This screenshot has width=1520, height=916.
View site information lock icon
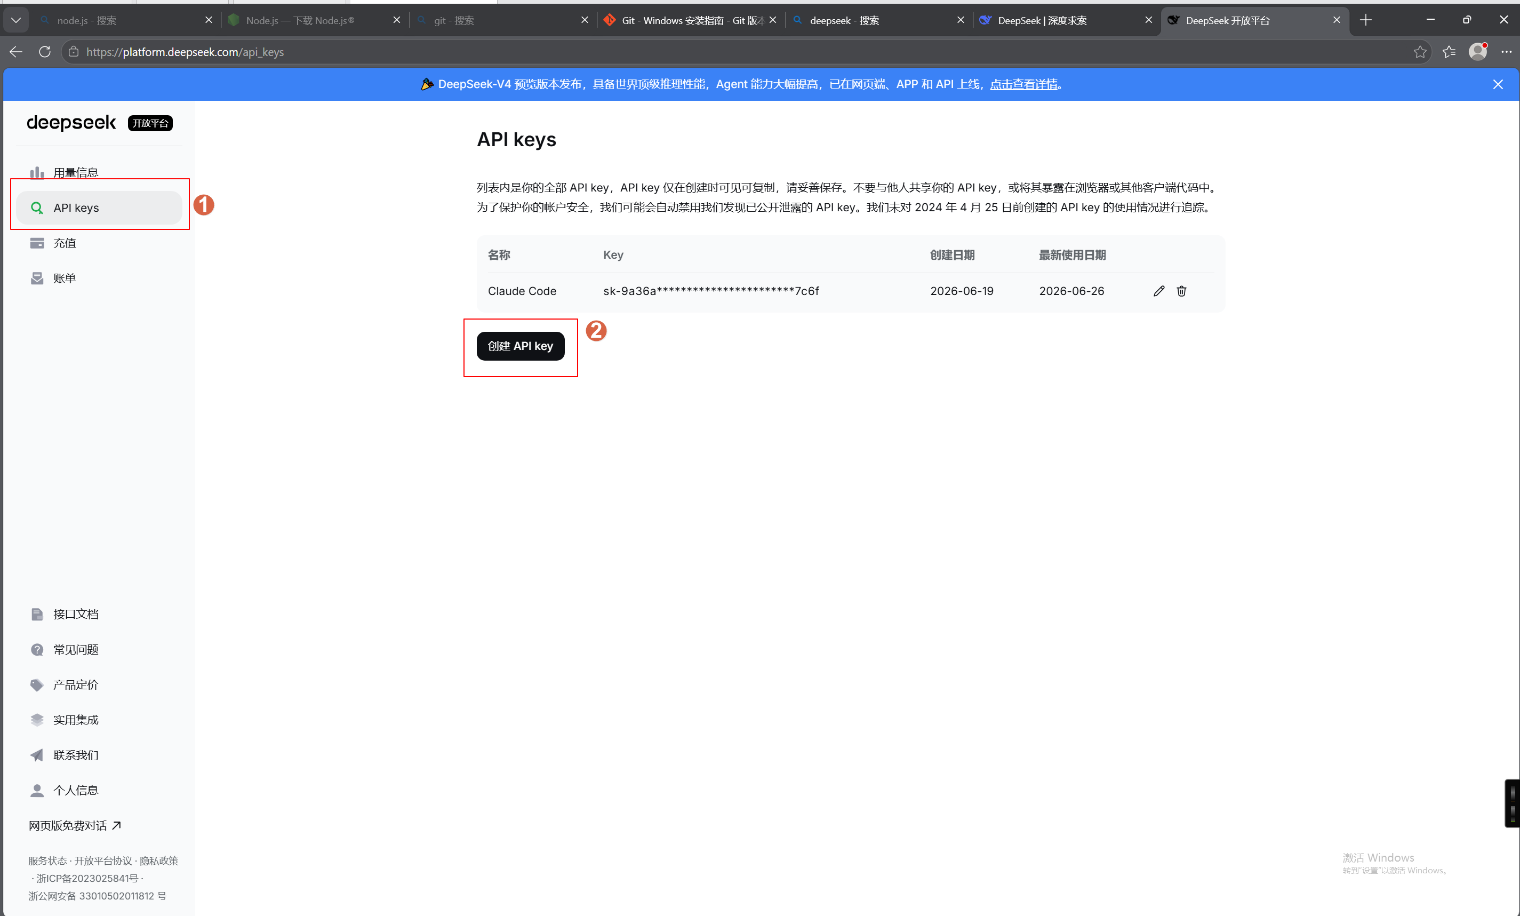74,52
